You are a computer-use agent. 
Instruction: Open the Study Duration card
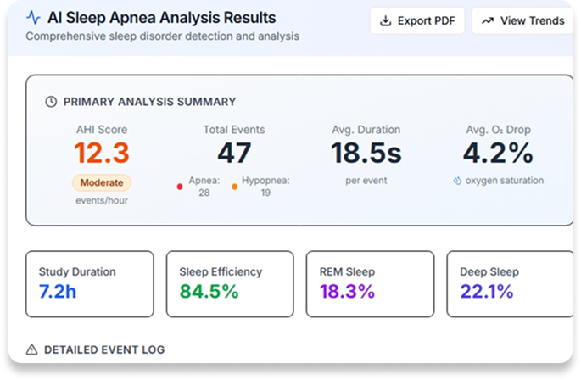point(90,284)
